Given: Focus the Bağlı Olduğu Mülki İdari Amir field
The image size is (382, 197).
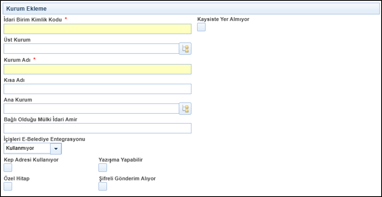Looking at the screenshot, I should tap(98, 128).
